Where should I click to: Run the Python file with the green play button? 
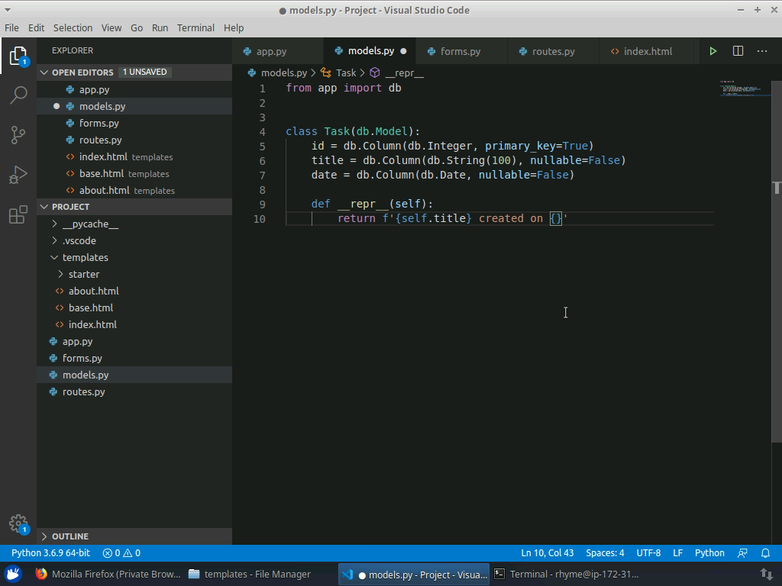[713, 51]
